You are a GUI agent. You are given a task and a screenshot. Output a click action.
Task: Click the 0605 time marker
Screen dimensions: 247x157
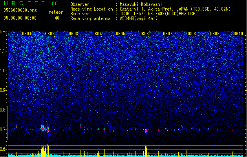pos(121,34)
